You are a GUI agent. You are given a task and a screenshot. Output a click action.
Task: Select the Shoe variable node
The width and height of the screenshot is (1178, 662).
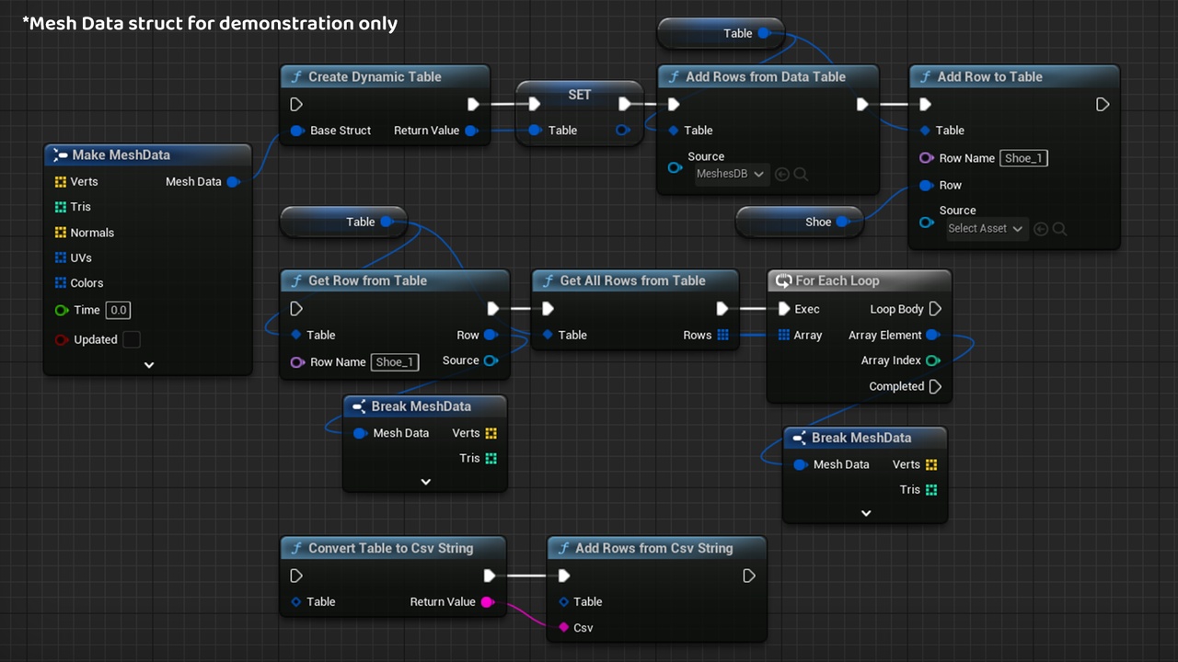tap(799, 222)
